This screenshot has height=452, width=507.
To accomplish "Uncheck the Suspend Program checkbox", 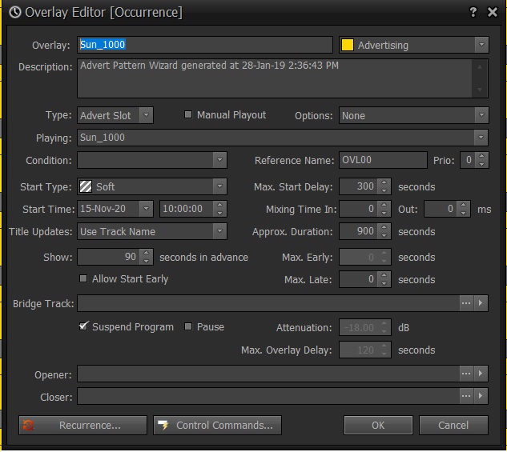I will coord(83,327).
